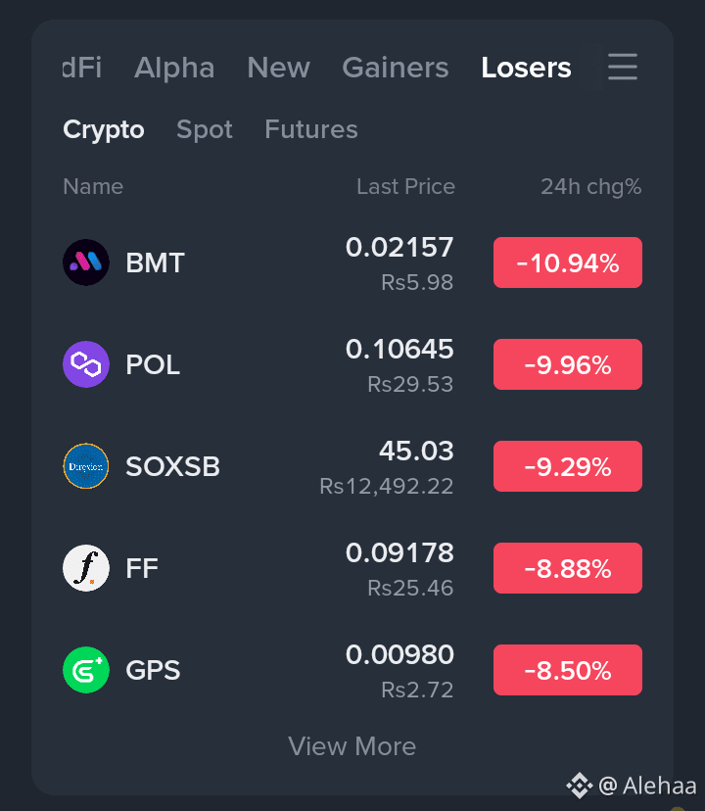Switch to the New tab

click(x=278, y=68)
